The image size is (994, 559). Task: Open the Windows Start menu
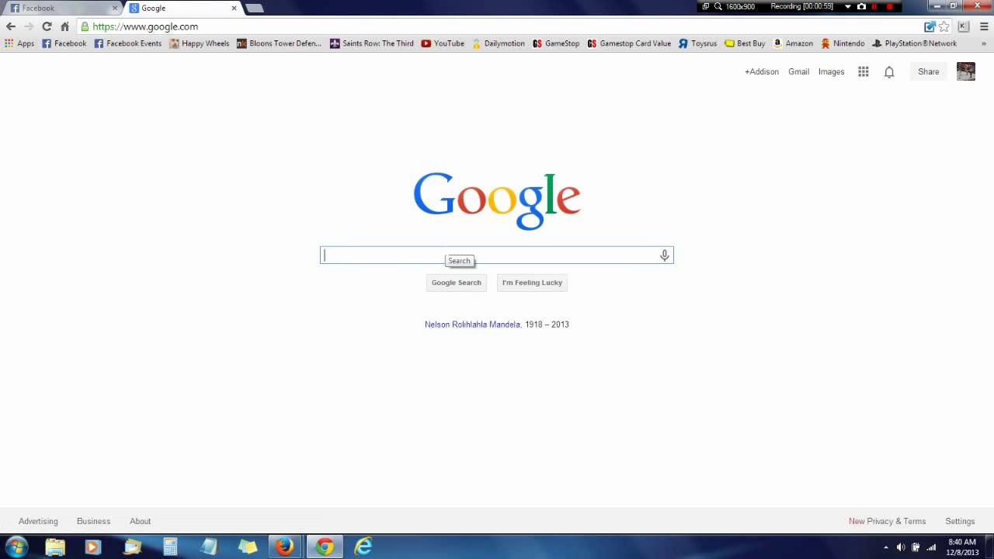tap(16, 547)
